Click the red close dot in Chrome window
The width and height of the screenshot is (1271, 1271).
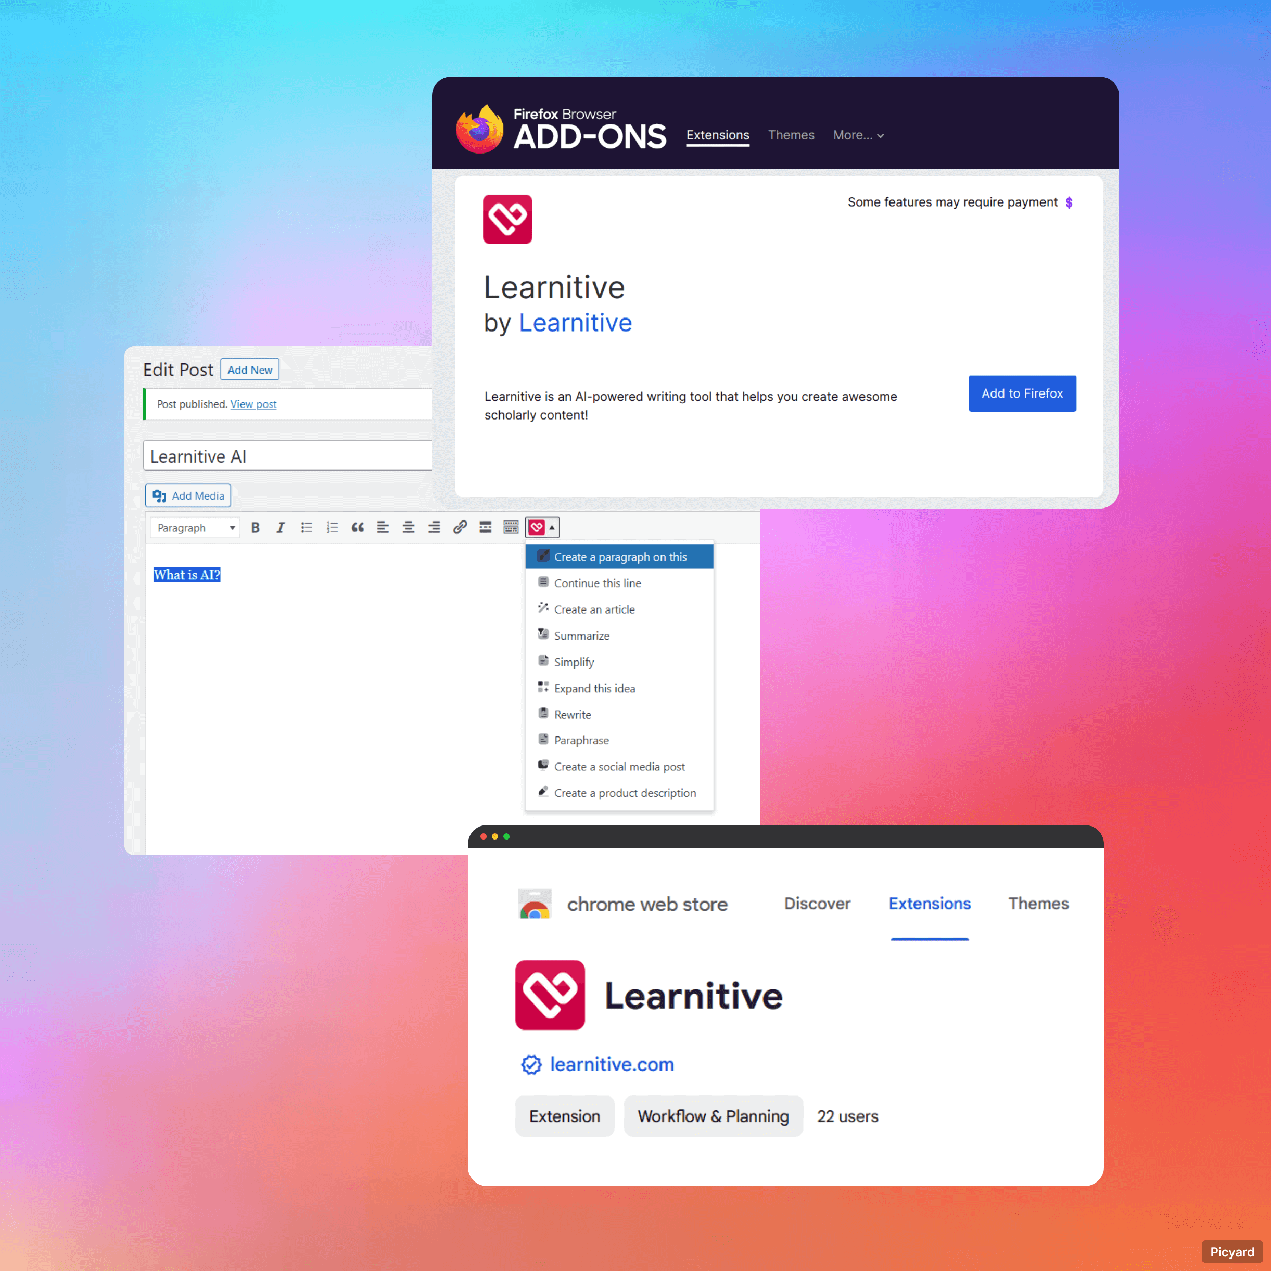[484, 836]
